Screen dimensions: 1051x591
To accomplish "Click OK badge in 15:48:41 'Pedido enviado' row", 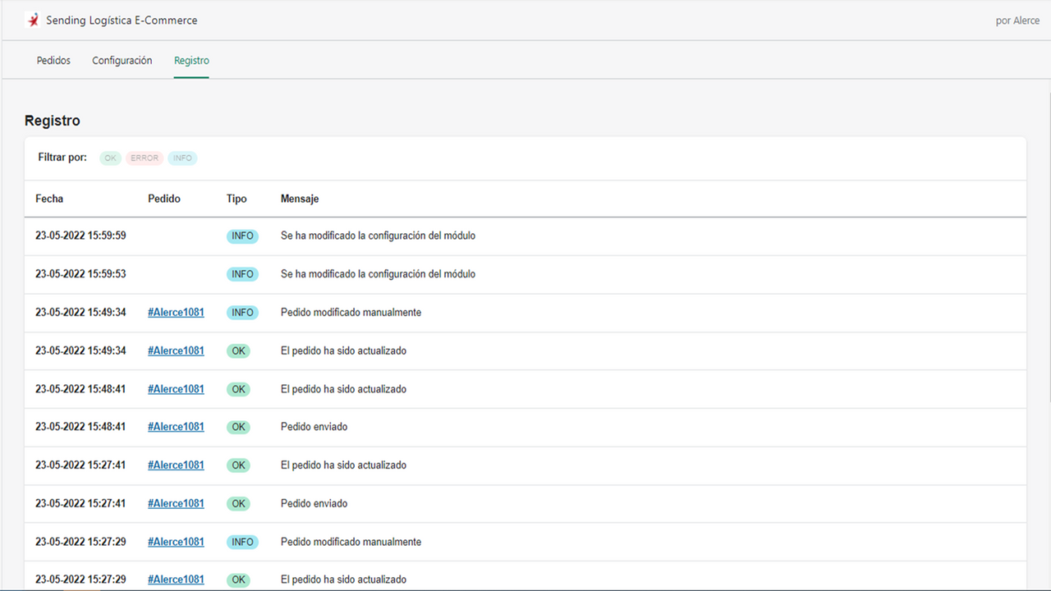I will click(238, 428).
